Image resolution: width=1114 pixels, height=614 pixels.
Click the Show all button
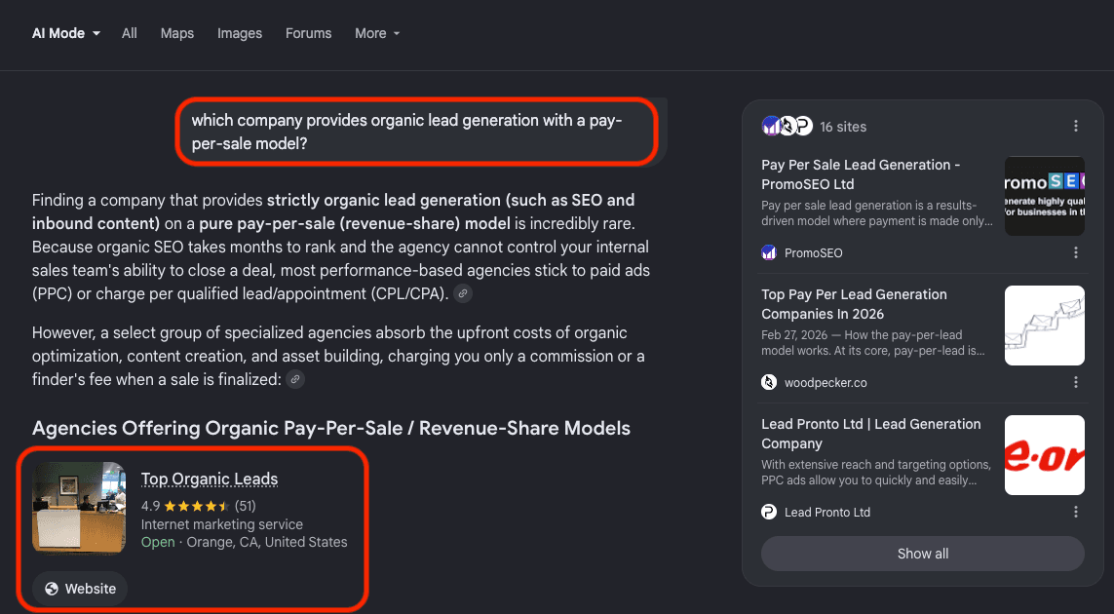click(x=923, y=554)
